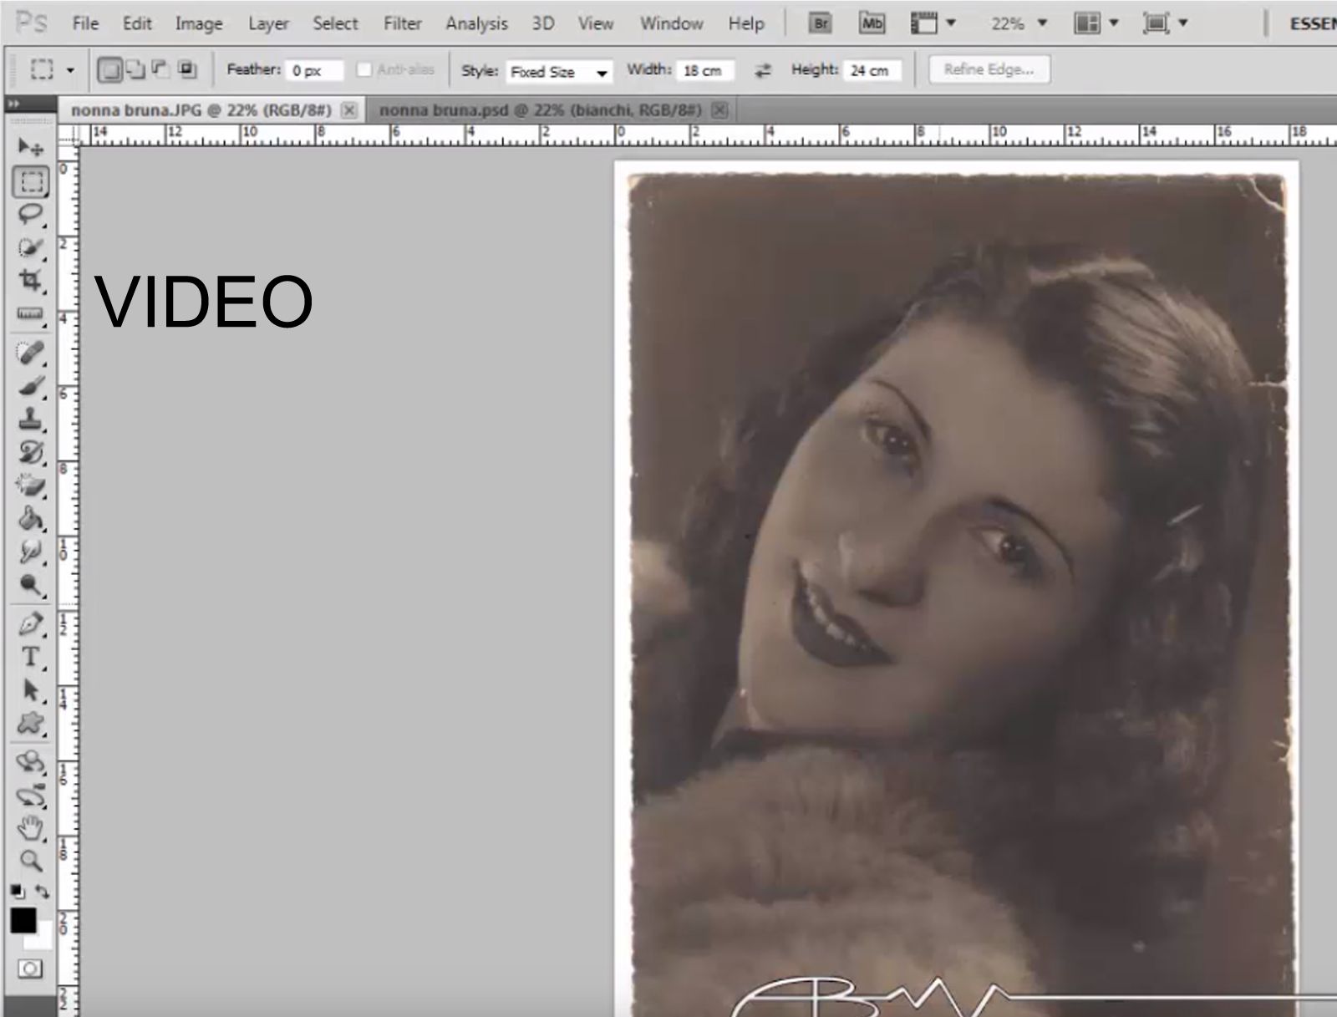Launch Mini Bridge
The height and width of the screenshot is (1017, 1337).
pos(872,23)
